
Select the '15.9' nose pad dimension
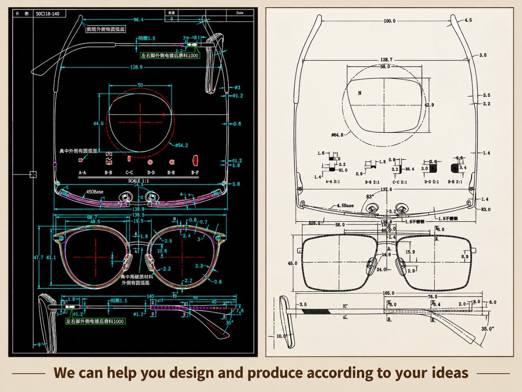410,252
